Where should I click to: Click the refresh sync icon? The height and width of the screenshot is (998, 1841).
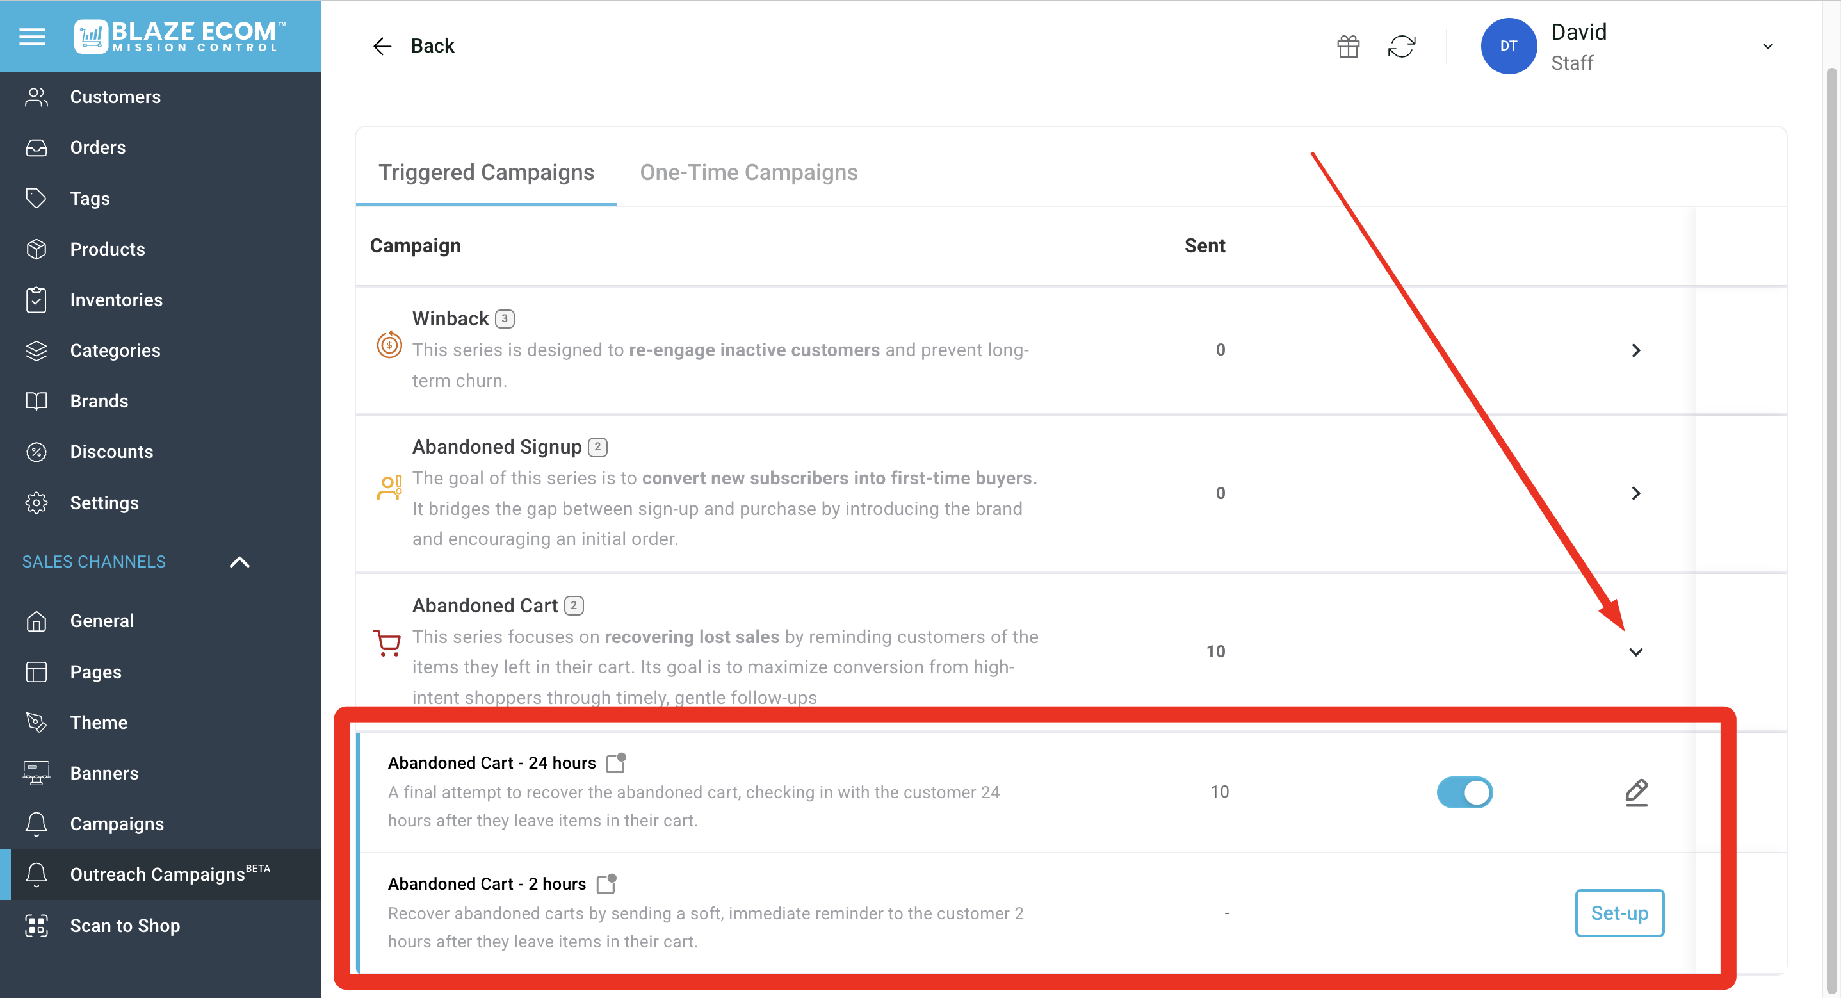coord(1402,47)
